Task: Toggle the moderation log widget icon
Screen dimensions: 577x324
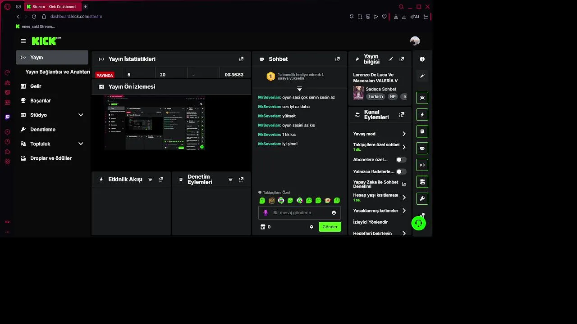Action: click(x=422, y=131)
